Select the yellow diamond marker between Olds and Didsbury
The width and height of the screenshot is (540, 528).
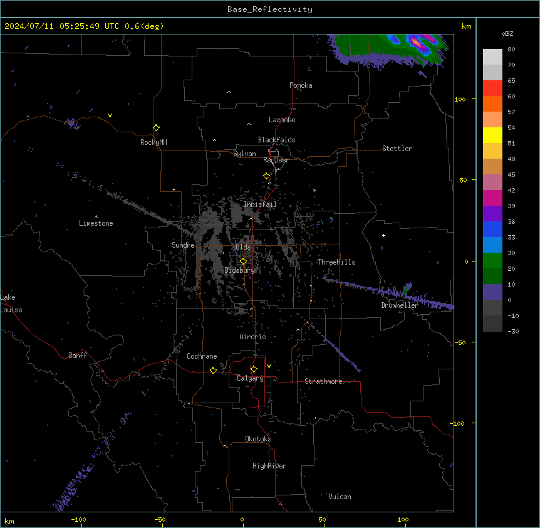point(244,261)
